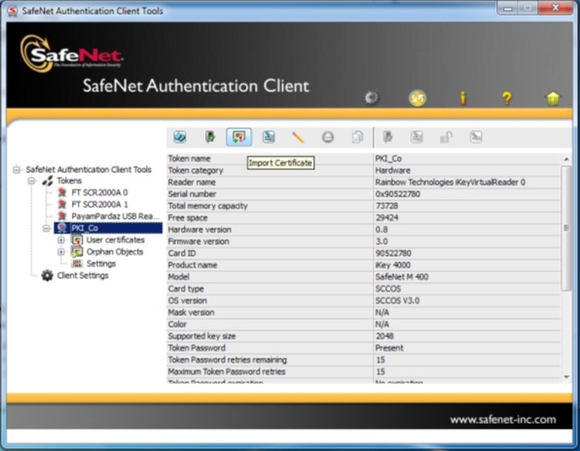
Task: Click the Color row label
Action: tap(177, 324)
